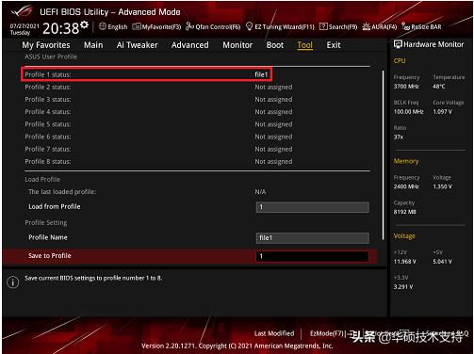Click the CPU section heading
Viewport: 474px width, 354px height.
coord(400,61)
